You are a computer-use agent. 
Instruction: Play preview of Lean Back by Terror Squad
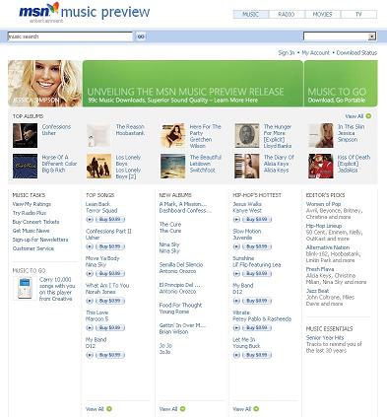[x=90, y=220]
